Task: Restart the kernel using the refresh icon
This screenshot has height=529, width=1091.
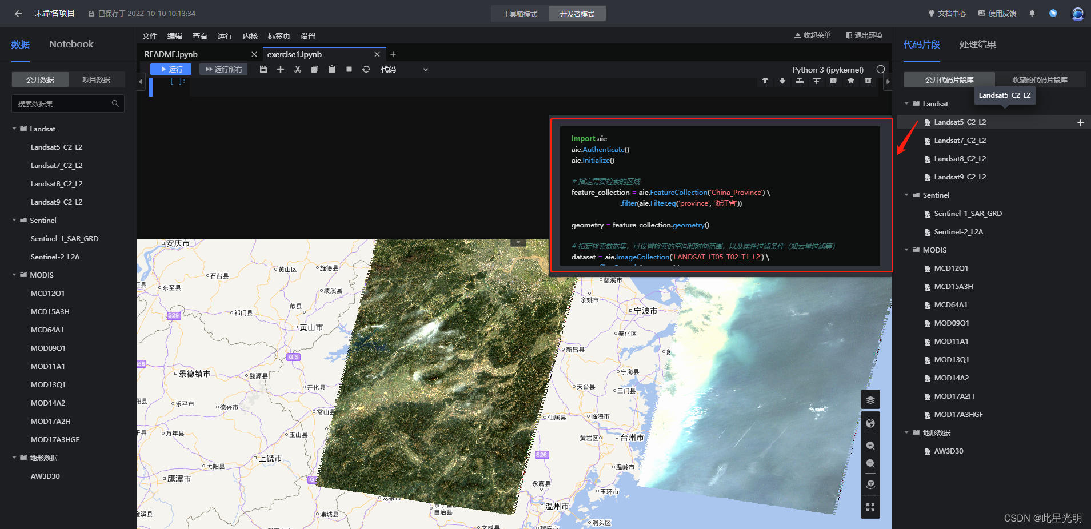Action: click(x=366, y=69)
